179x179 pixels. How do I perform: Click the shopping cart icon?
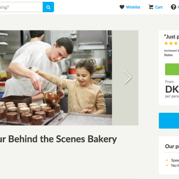pos(151,7)
